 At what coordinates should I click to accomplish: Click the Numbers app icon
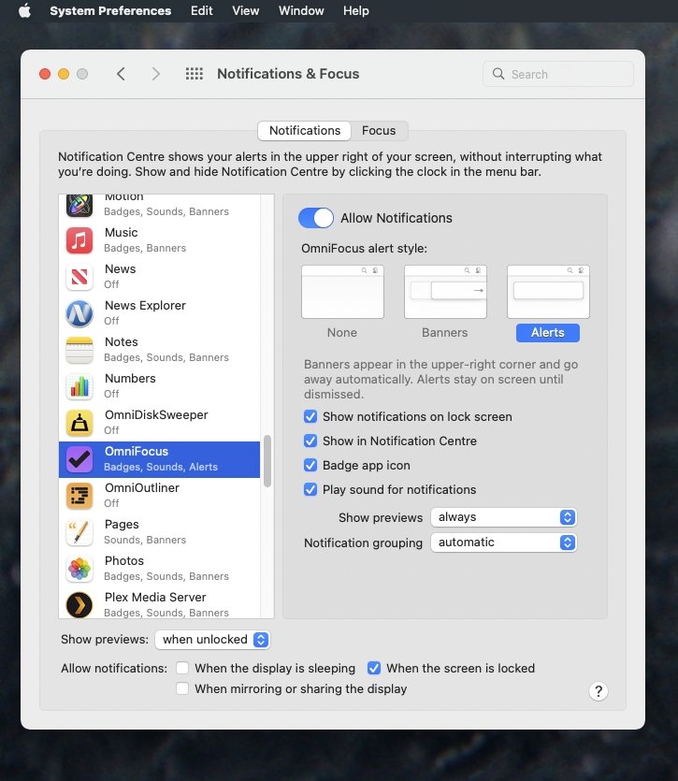pos(79,386)
